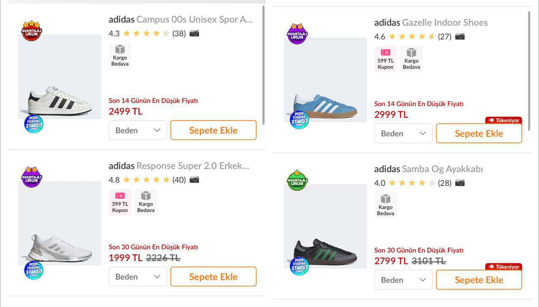Click camera icon next to Campus 00s reviews
Screen dimensions: 539x307
point(194,33)
